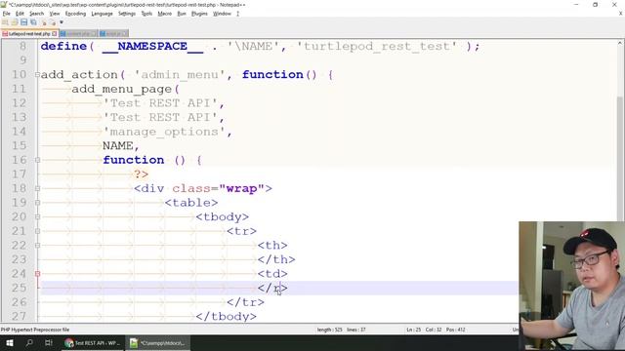Close the turtlepod-rest-test.php tab with its X
The width and height of the screenshot is (625, 351).
pos(55,34)
